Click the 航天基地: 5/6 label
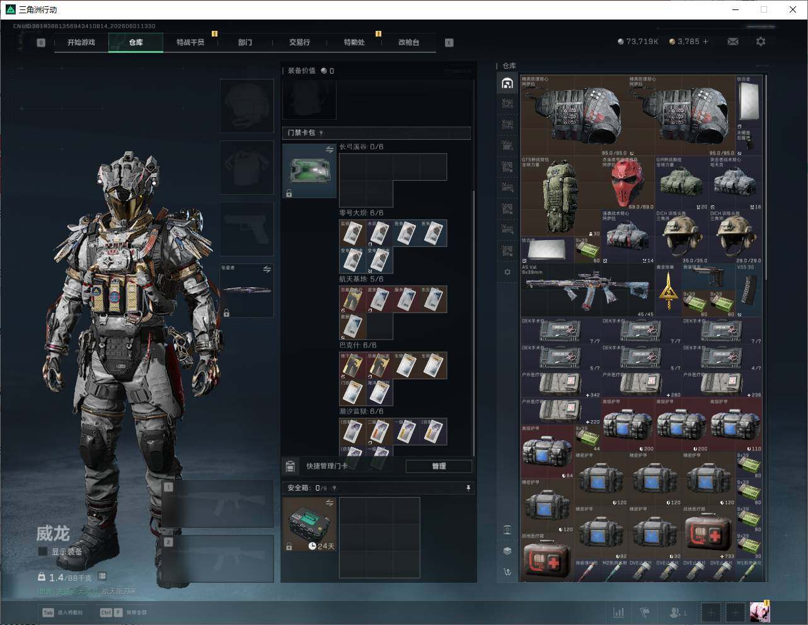The image size is (808, 625). pos(361,279)
